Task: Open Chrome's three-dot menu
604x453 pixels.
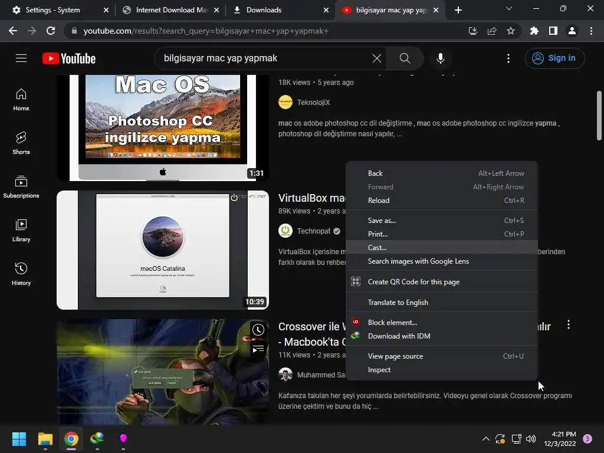Action: 591,31
